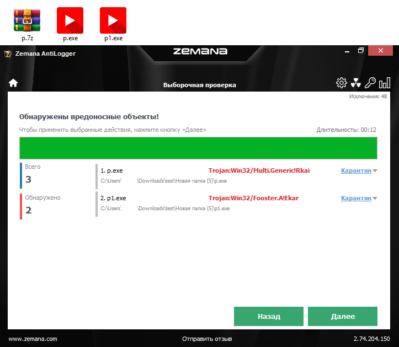
Task: Click threat name Trojan:Win32/Fooster.A!Ekar
Action: [253, 198]
